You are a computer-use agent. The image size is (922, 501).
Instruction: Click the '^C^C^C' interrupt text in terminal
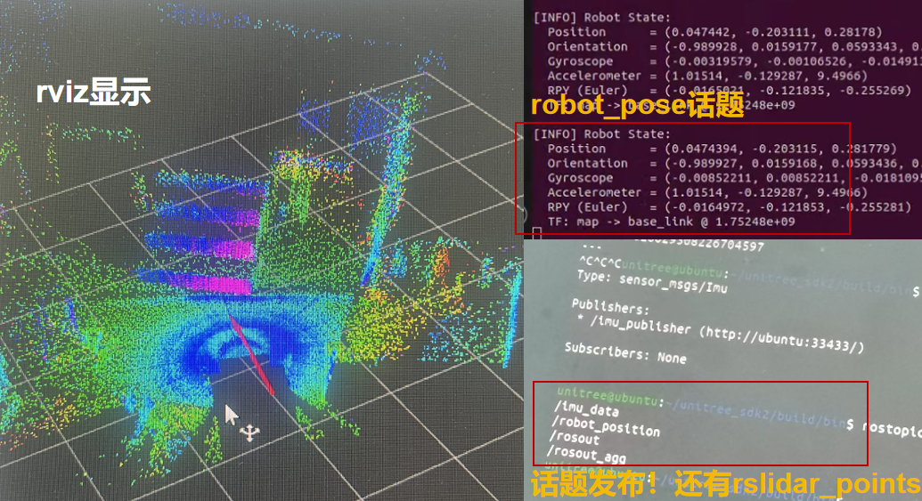point(600,263)
